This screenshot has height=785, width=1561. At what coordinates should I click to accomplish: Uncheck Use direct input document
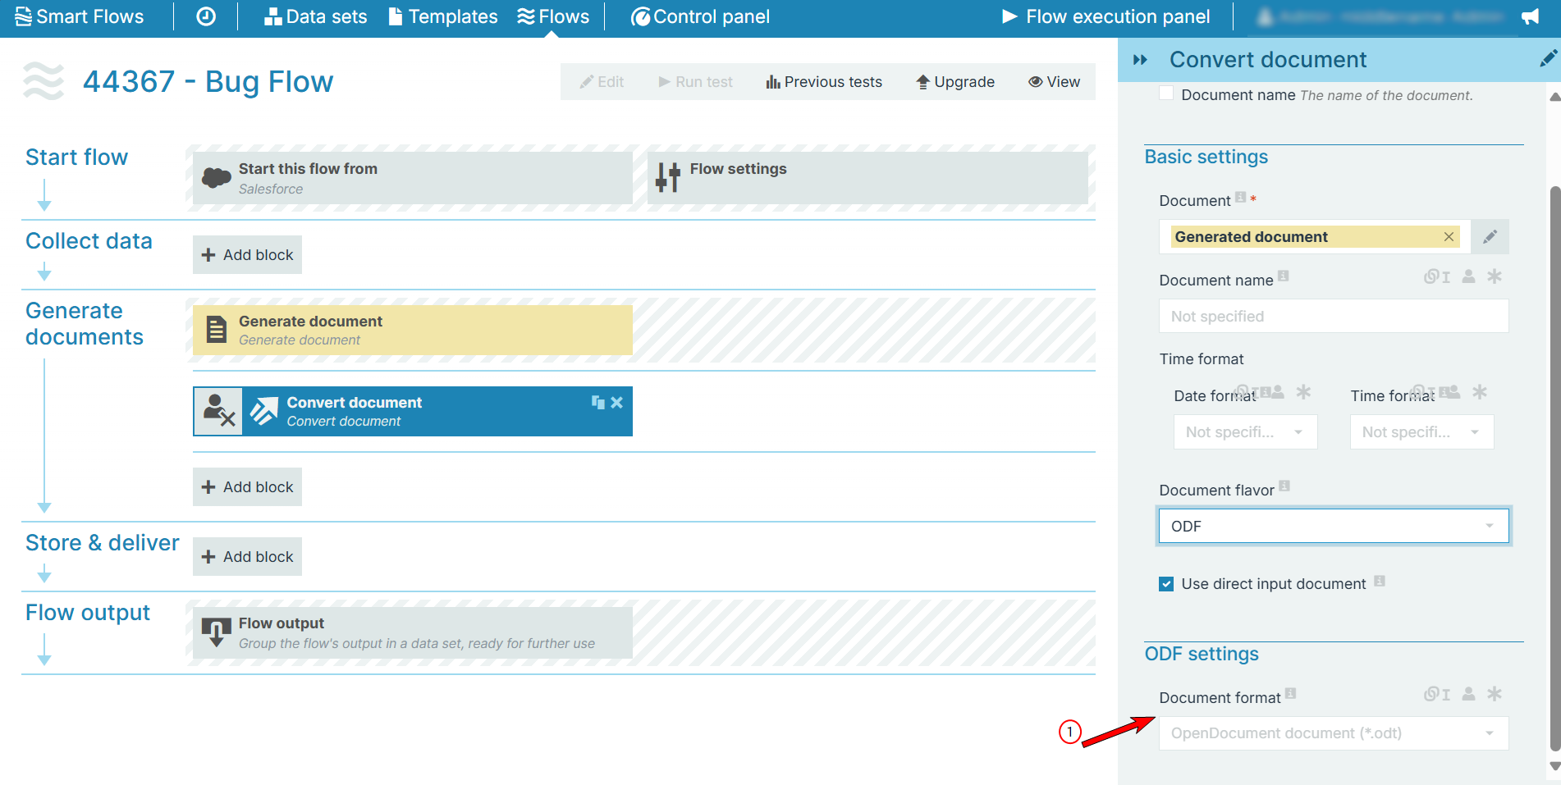coord(1166,584)
